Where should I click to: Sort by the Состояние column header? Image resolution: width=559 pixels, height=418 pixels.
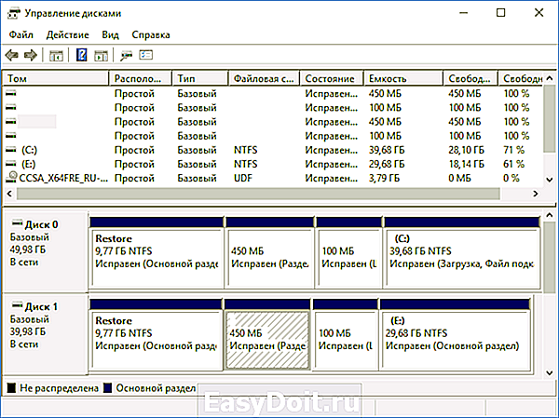(332, 78)
